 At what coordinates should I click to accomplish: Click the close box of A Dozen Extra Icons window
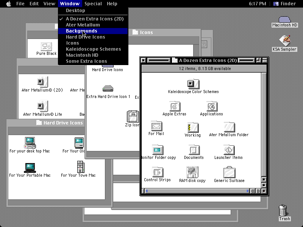click(144, 61)
